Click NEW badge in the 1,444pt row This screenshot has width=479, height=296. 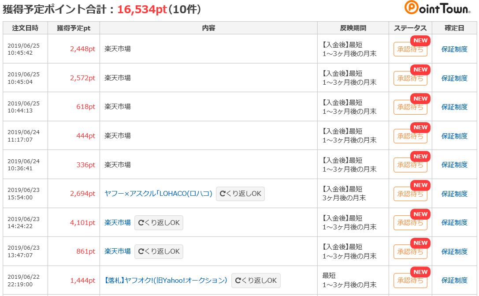420,272
